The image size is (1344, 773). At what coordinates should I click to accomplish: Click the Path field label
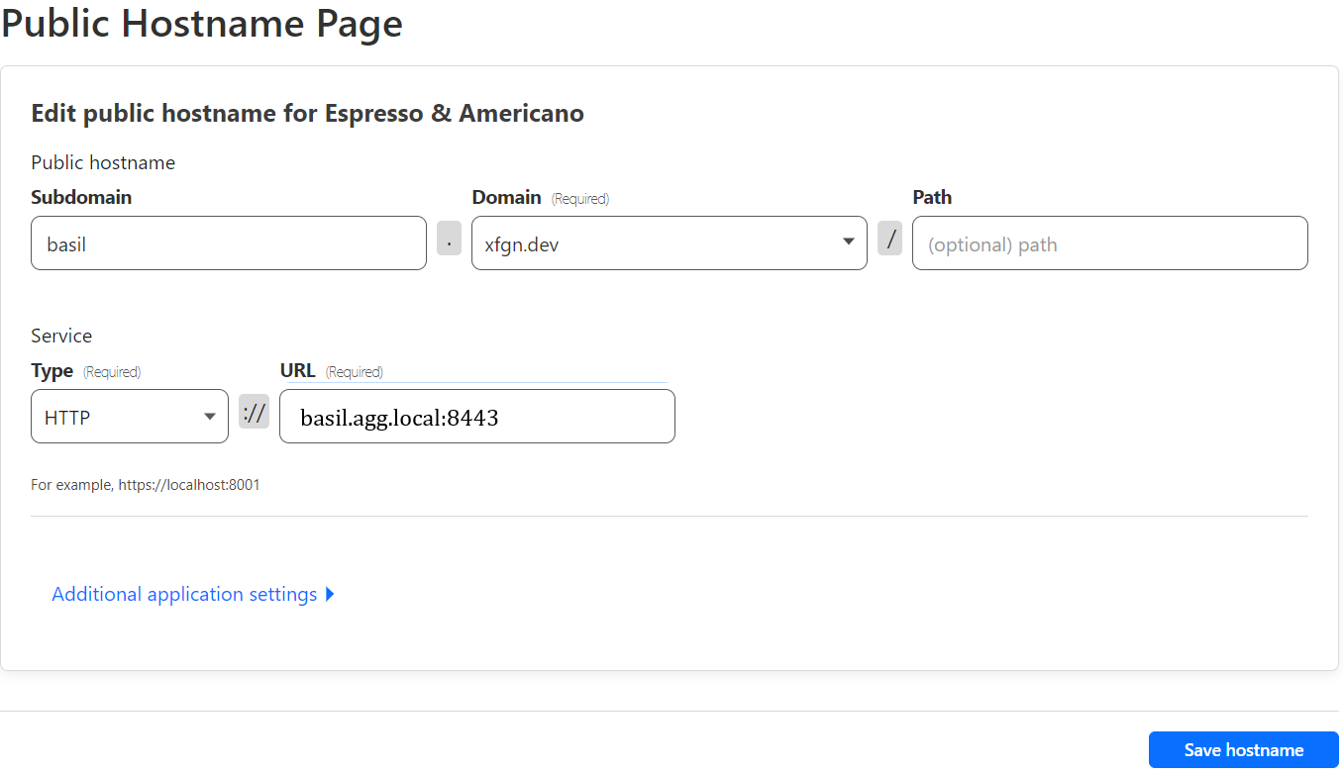(932, 197)
